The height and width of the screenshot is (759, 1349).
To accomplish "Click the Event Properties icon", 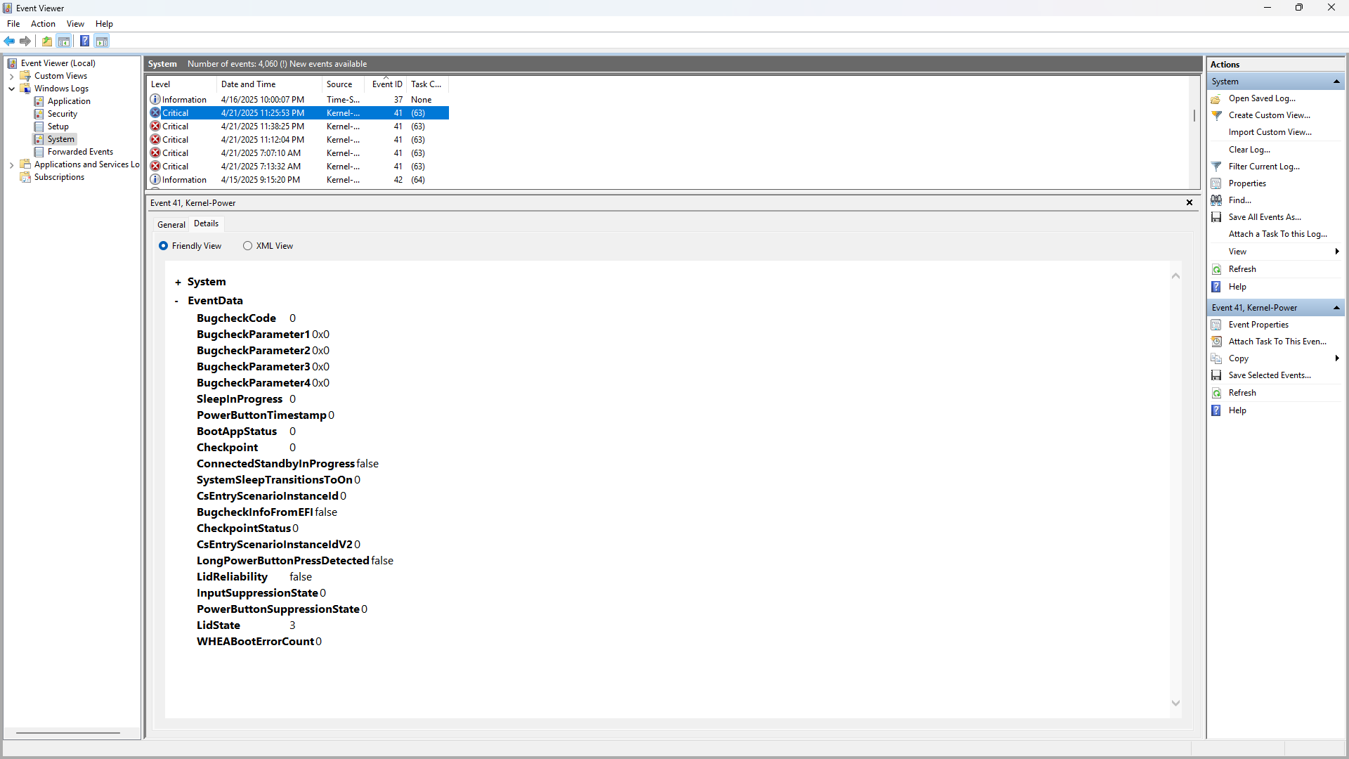I will click(x=1216, y=325).
